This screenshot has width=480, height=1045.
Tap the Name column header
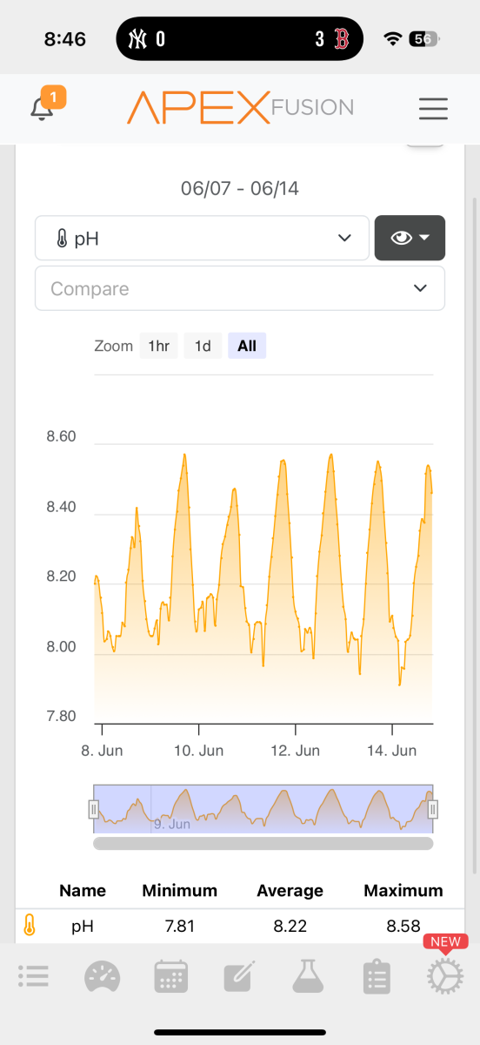83,890
